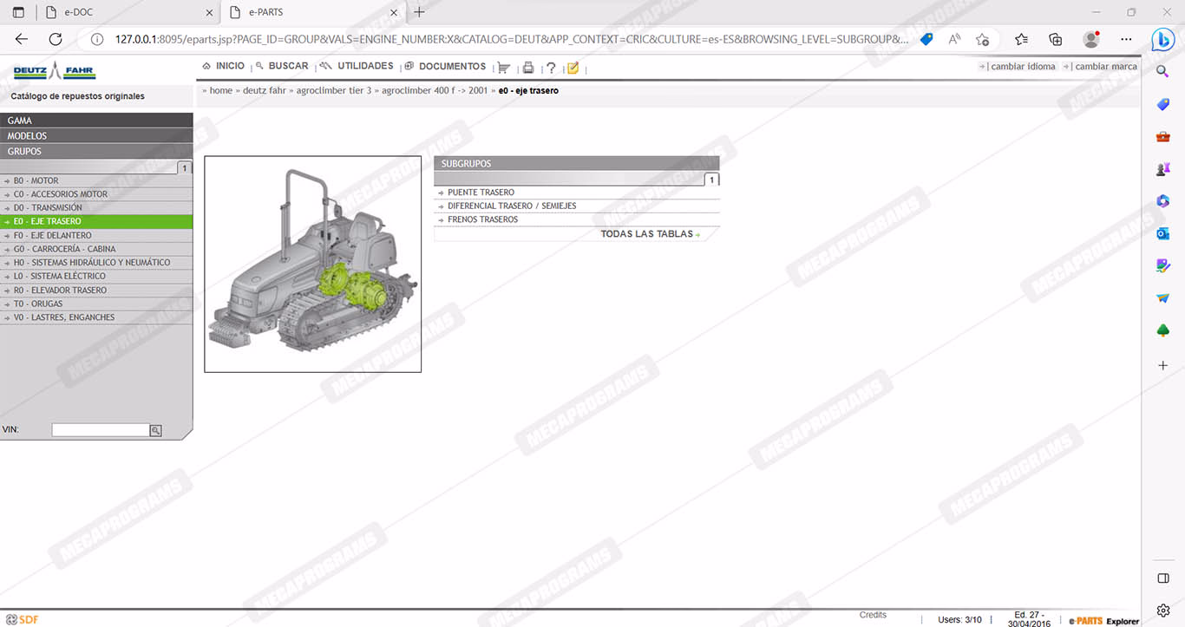Click page 1 tab in GRUPOS list

[x=185, y=168]
